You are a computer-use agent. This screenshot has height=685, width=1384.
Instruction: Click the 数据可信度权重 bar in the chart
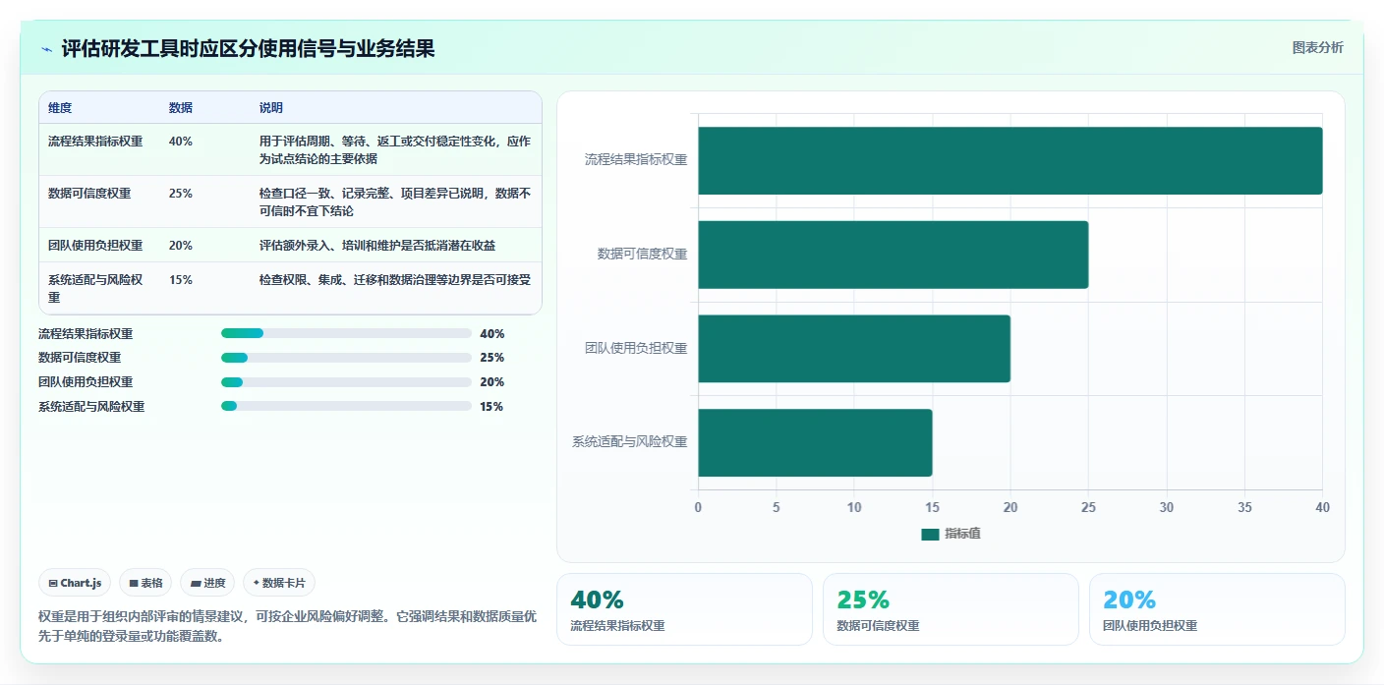tap(894, 255)
